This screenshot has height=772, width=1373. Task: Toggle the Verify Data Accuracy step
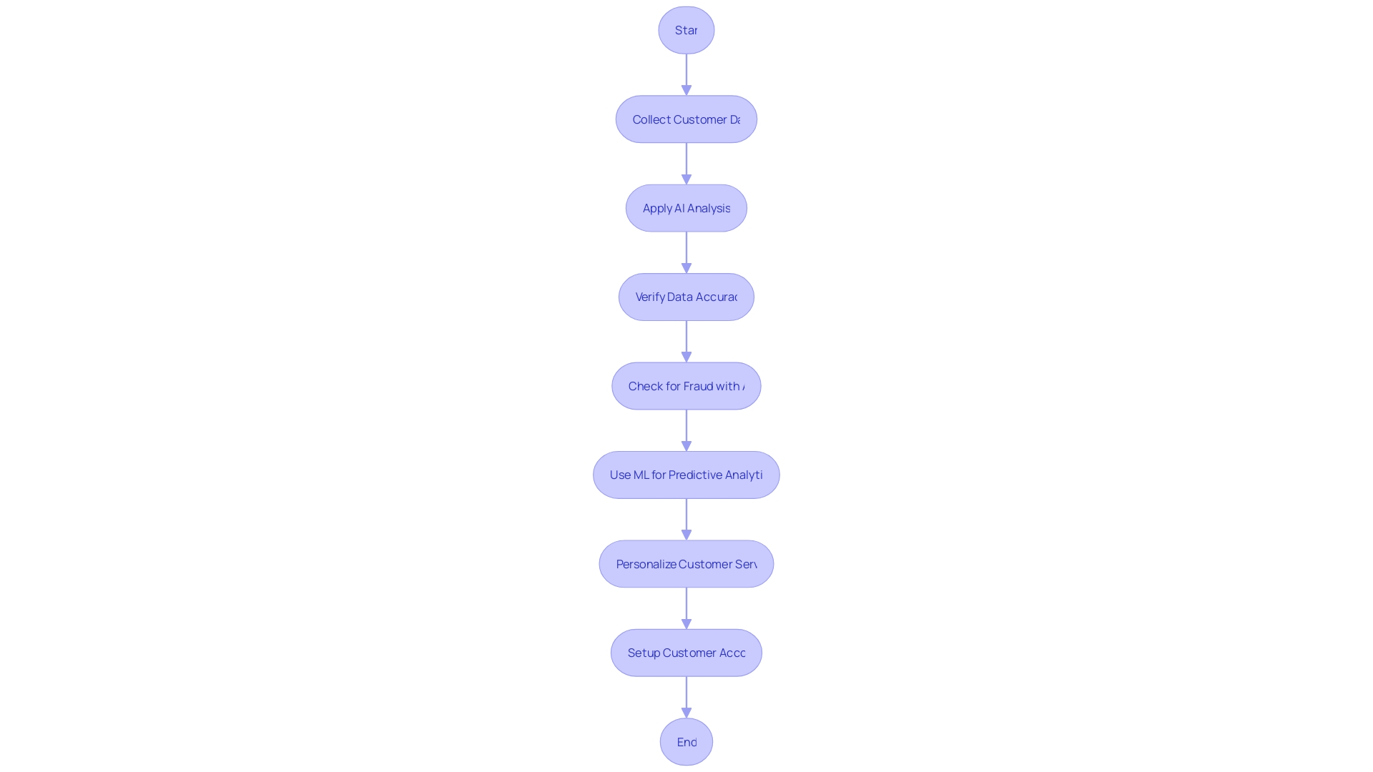click(686, 297)
